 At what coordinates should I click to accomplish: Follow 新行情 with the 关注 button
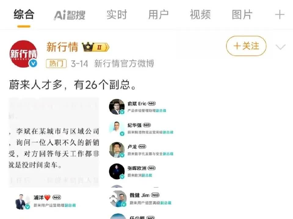[x=246, y=46]
